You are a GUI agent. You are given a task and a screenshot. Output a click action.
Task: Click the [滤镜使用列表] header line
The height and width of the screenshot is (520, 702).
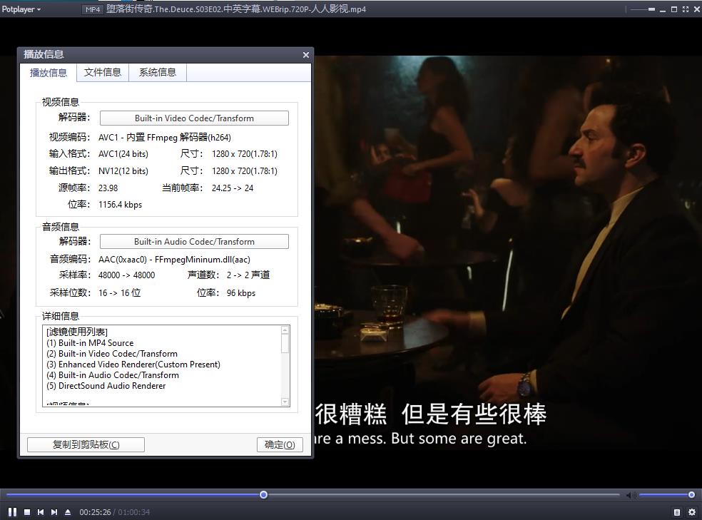(x=76, y=332)
